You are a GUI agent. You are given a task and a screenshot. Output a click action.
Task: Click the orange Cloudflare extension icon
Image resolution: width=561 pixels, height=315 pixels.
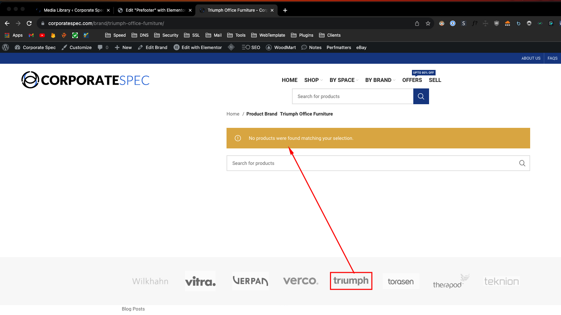[508, 23]
